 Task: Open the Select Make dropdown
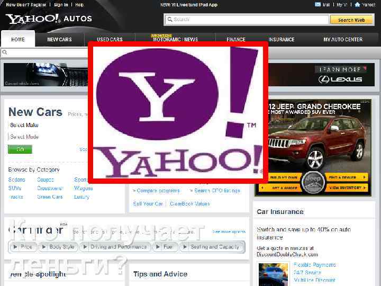(x=48, y=125)
